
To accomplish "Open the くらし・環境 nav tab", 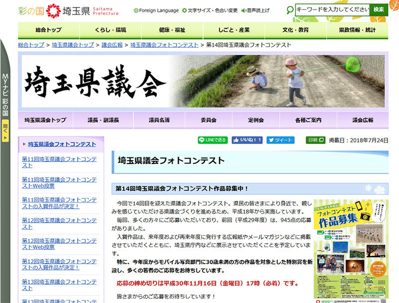I will tap(110, 30).
